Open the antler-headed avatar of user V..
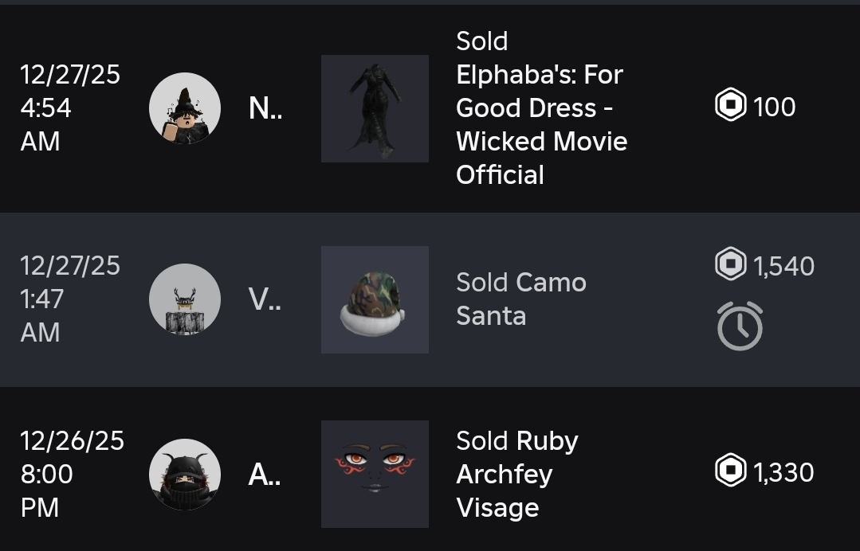The image size is (860, 551). tap(185, 299)
